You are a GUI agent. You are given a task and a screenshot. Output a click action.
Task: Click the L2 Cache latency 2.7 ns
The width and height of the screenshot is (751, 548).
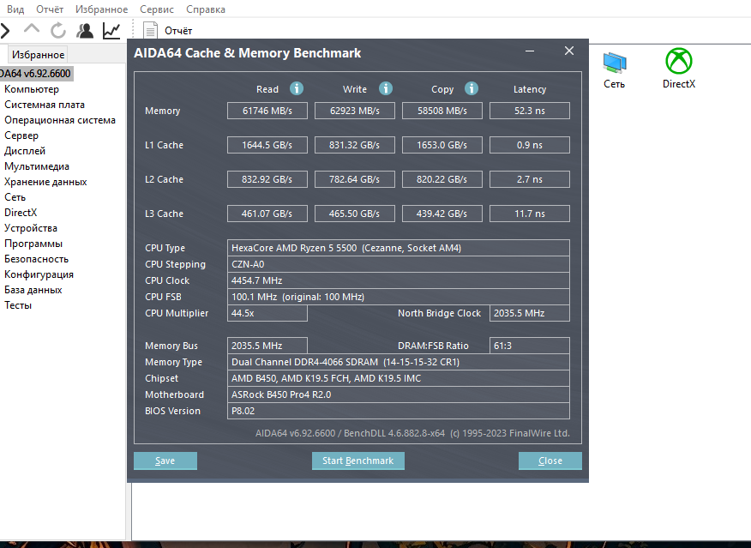point(530,179)
